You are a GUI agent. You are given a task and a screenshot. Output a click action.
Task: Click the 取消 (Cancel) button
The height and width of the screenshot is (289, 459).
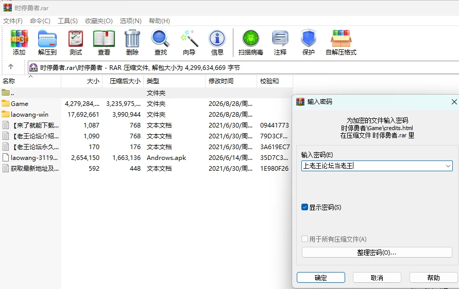pyautogui.click(x=377, y=278)
